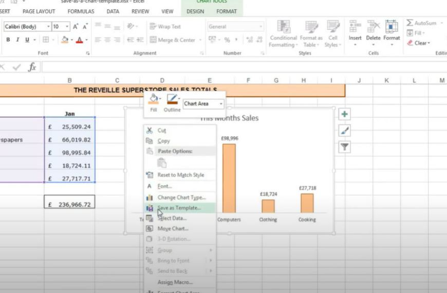Viewport: 447px width, 293px height.
Task: Click the Decrease Font Size icon
Action: pos(85,27)
